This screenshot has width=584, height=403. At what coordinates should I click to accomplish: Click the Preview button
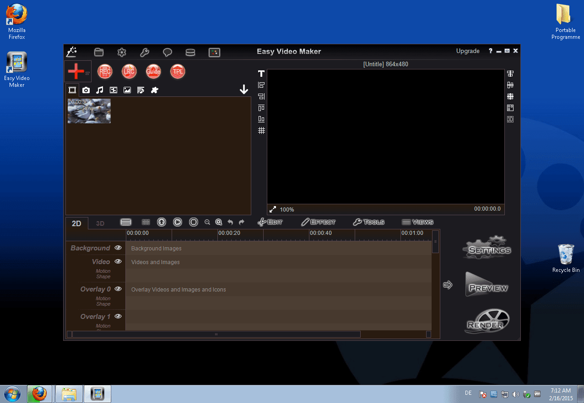pyautogui.click(x=487, y=285)
